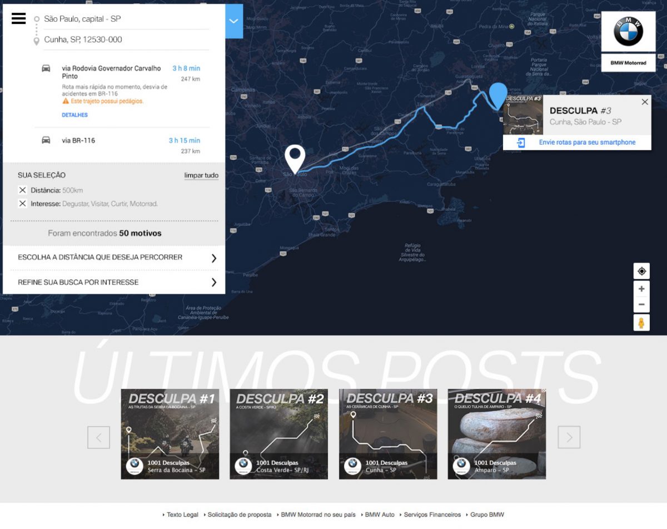This screenshot has width=667, height=529.
Task: Open DETALHES for the fastest route
Action: pos(74,115)
